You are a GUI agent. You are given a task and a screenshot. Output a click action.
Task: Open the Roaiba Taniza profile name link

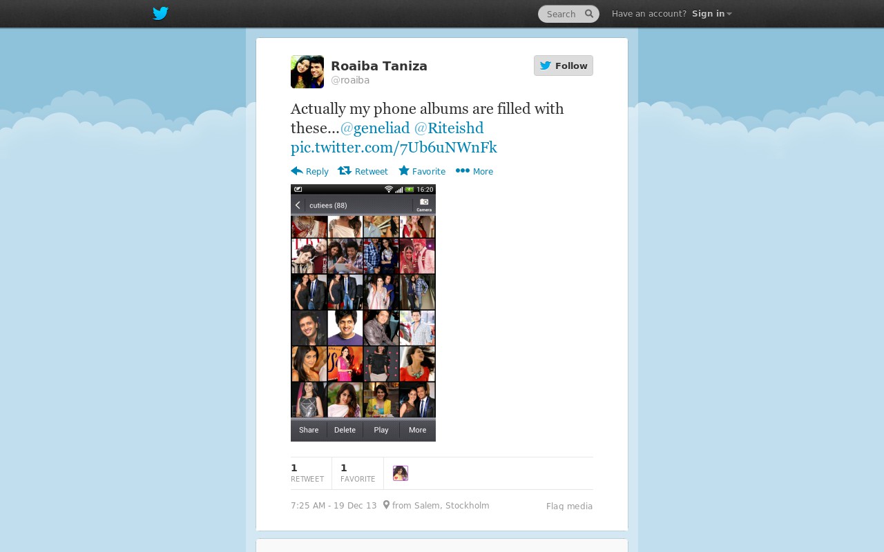click(379, 66)
